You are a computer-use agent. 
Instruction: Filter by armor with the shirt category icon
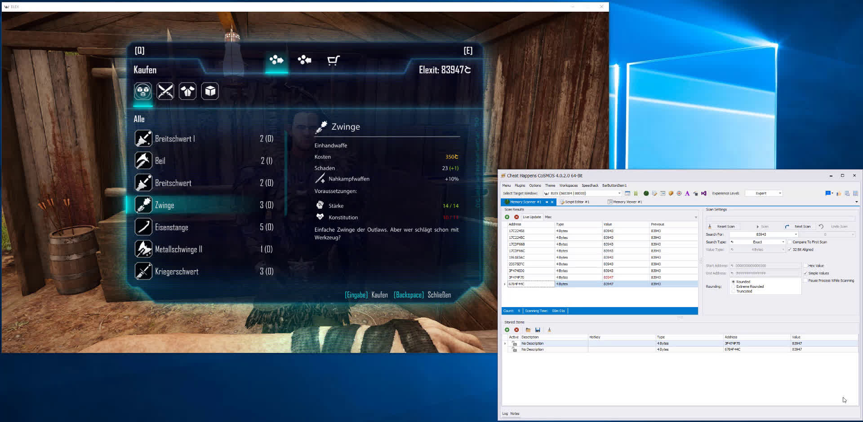tap(187, 91)
